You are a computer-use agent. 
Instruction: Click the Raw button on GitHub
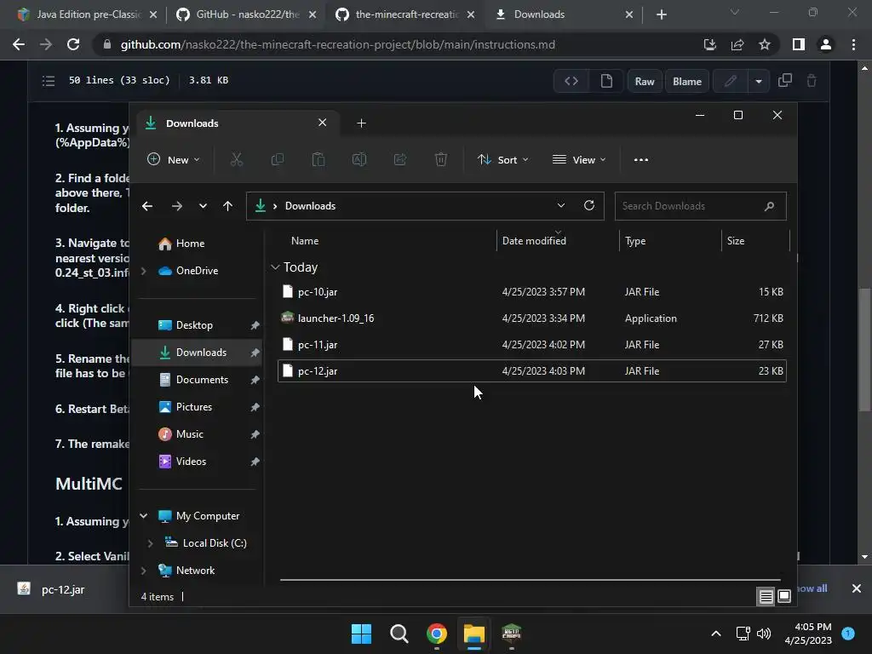coord(645,81)
